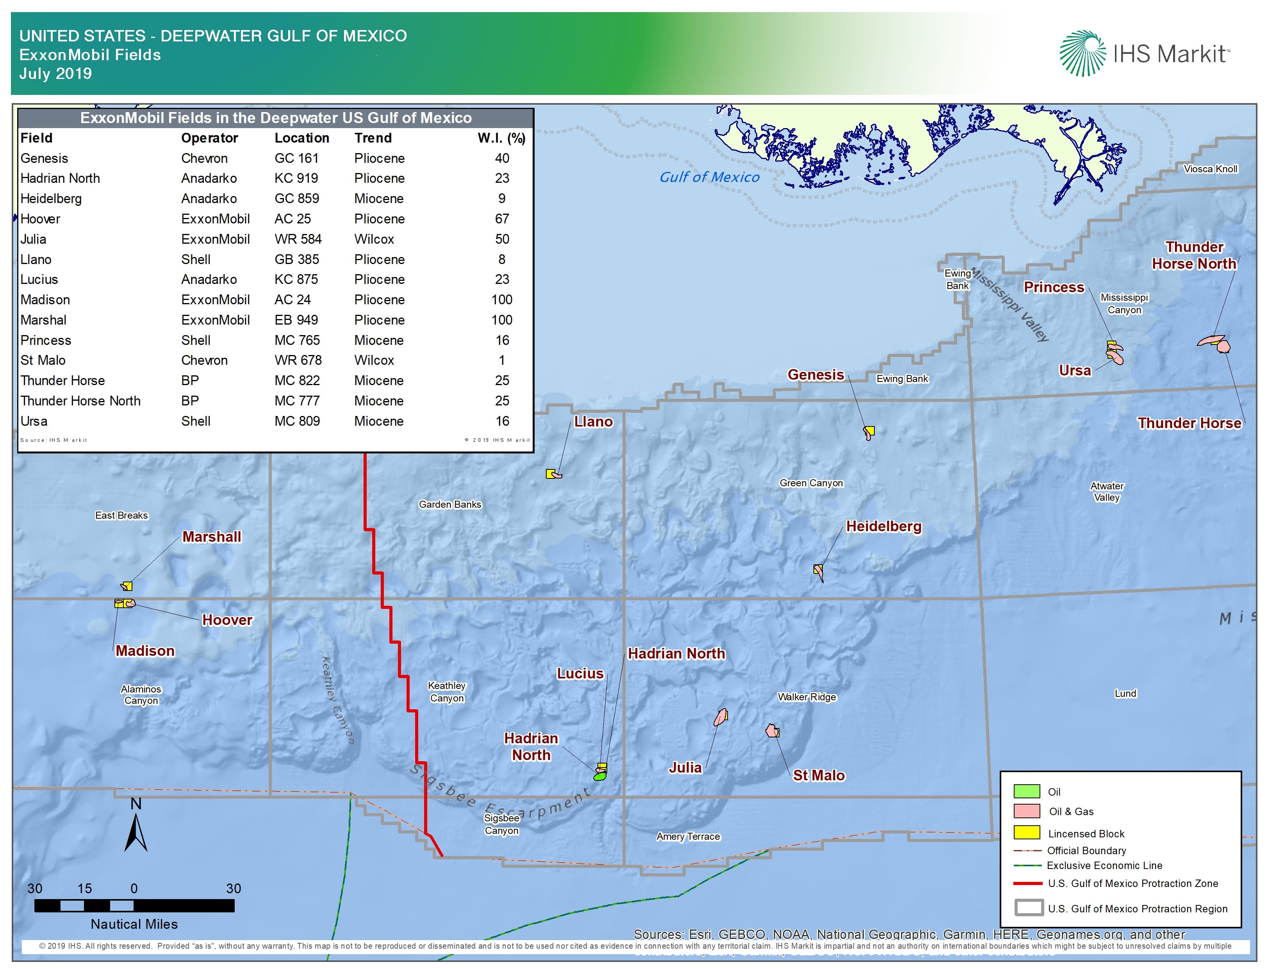The image size is (1268, 969).
Task: Click the Trend column header
Action: click(373, 138)
